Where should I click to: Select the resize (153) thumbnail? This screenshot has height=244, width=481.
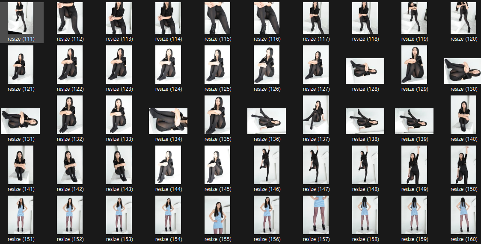pos(119,215)
